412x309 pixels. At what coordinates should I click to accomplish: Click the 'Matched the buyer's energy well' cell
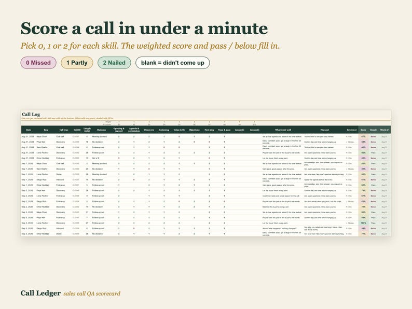[276, 207]
